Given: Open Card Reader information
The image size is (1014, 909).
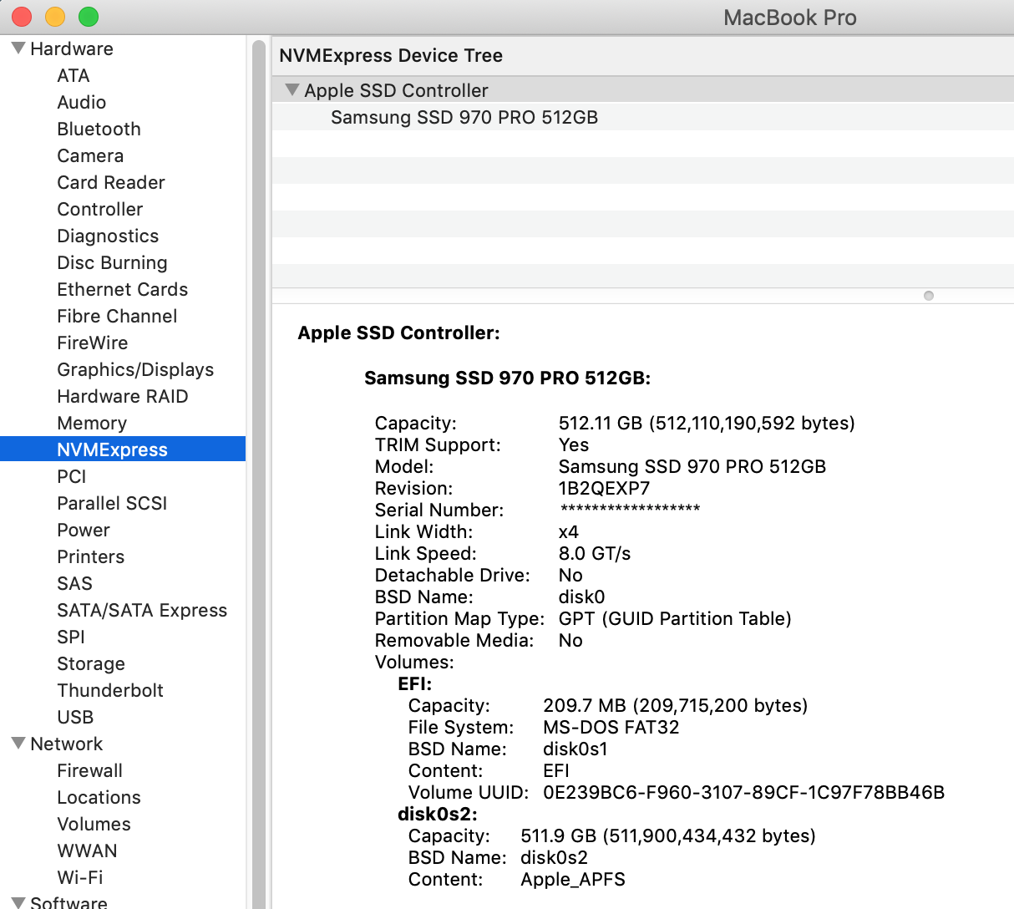Looking at the screenshot, I should [x=111, y=182].
